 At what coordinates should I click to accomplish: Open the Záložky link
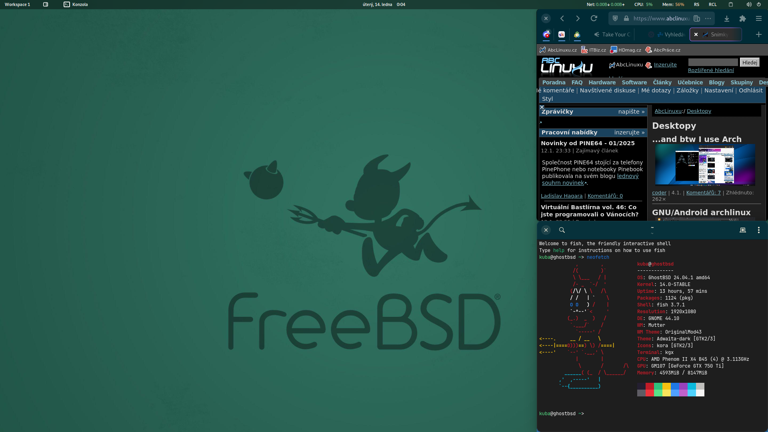(x=688, y=90)
